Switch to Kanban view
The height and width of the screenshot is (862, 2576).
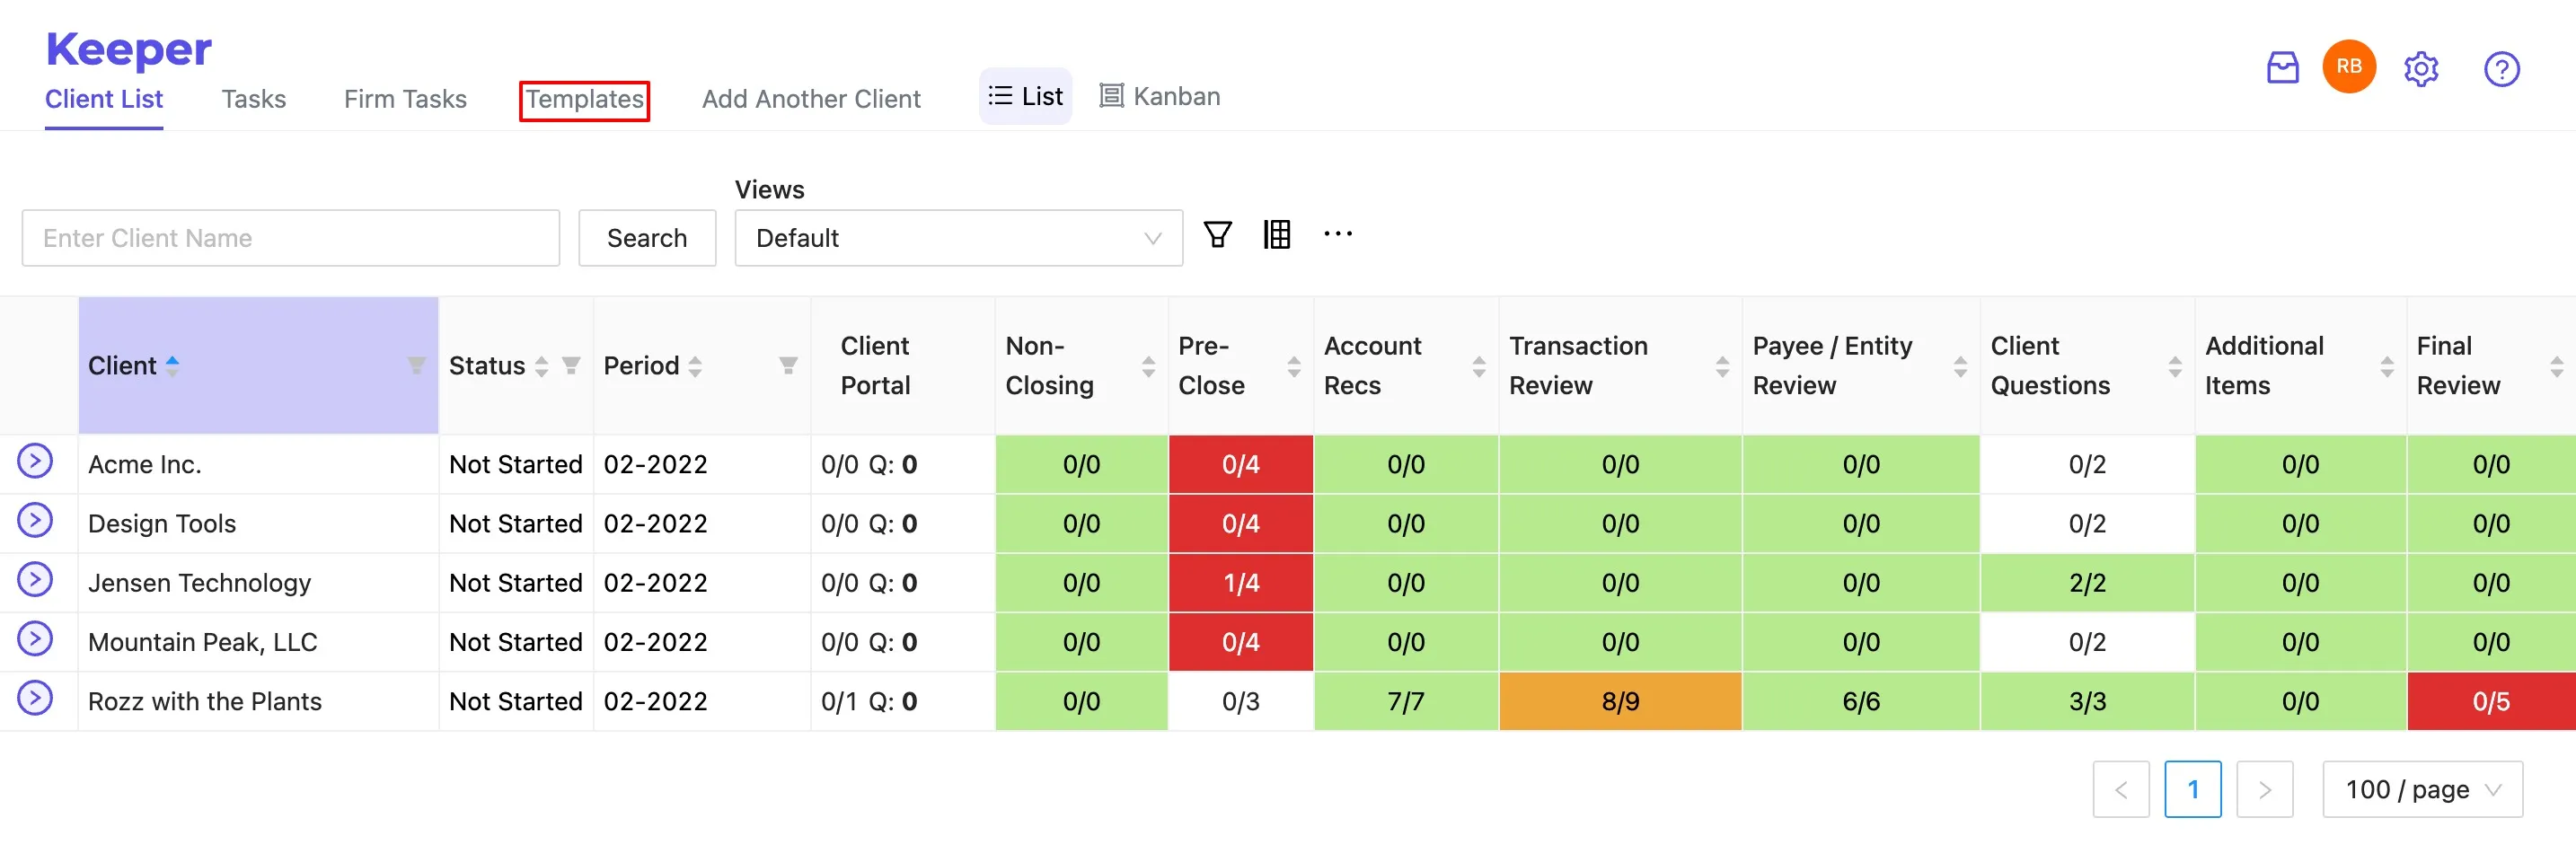pos(1160,96)
